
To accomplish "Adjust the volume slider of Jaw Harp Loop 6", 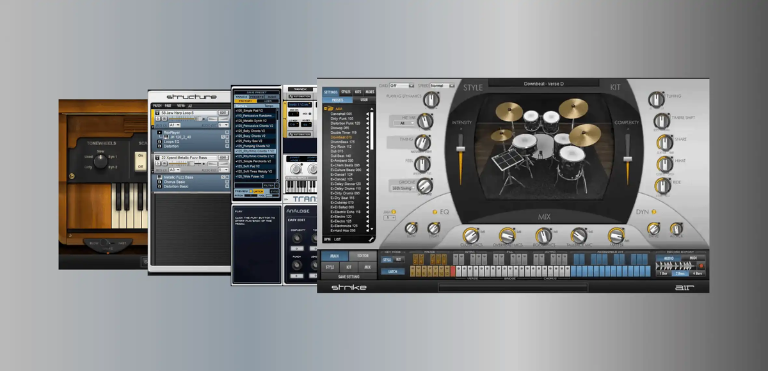I will [200, 118].
